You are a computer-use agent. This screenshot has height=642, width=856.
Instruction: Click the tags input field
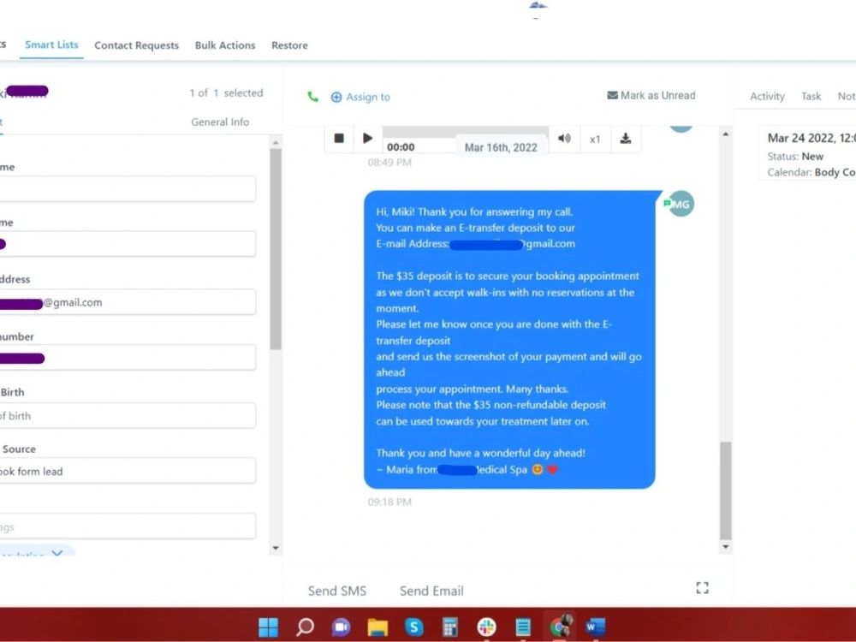point(128,526)
